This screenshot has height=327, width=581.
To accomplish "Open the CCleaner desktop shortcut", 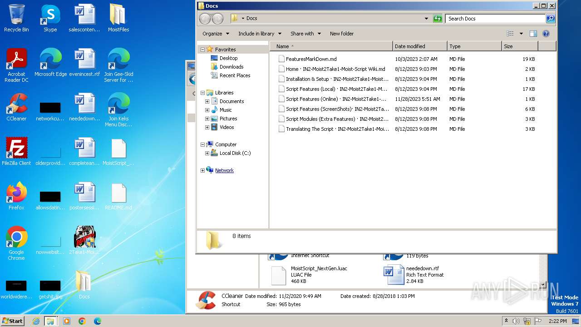I will point(16,107).
